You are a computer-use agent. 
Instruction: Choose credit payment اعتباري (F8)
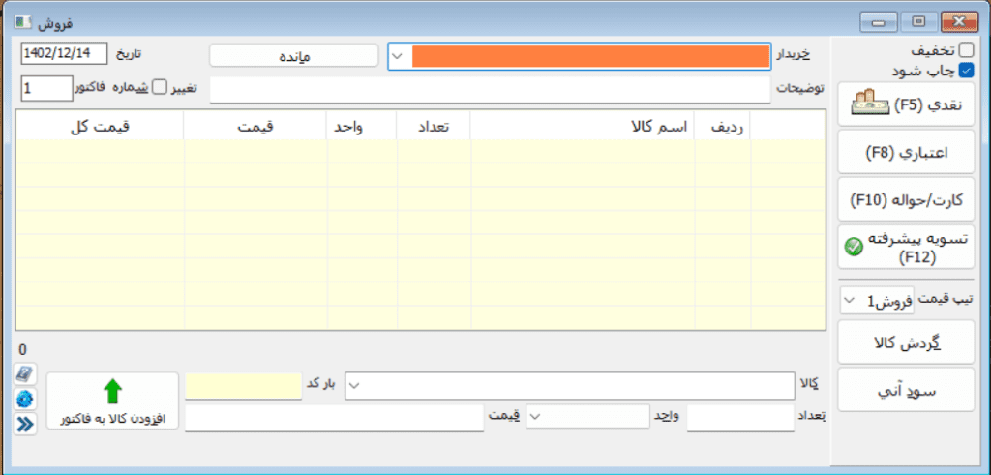[906, 152]
